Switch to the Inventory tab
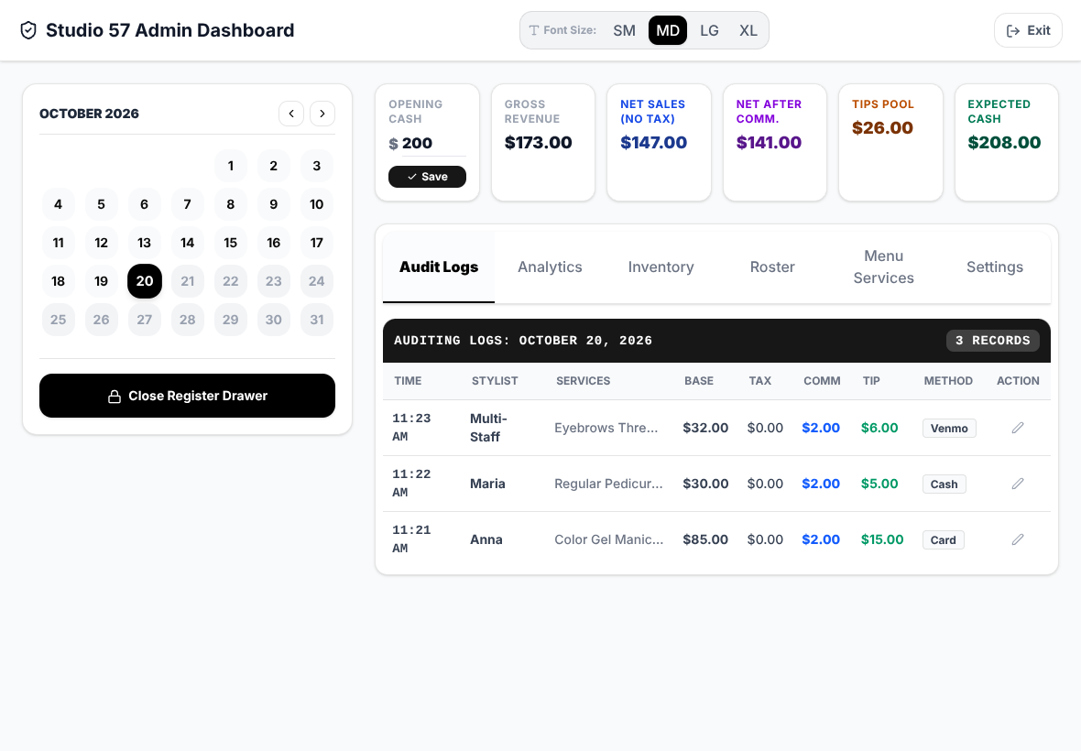The image size is (1081, 751). [x=661, y=267]
